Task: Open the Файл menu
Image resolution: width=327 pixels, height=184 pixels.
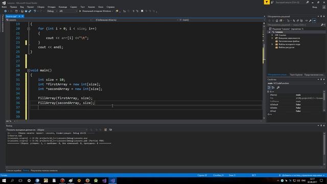Action: point(4,7)
